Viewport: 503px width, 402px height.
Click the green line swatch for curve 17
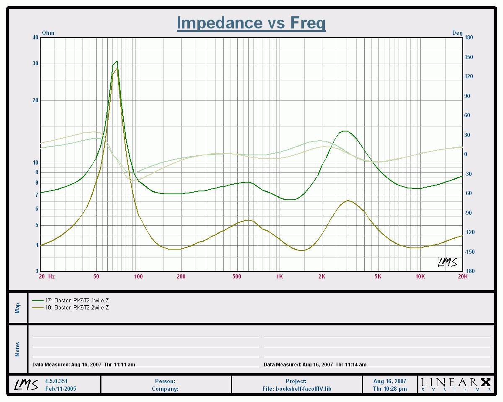point(38,301)
